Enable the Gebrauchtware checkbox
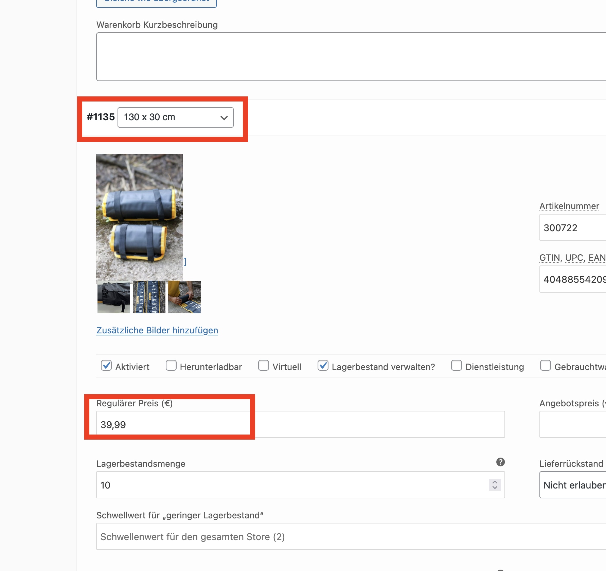 pos(546,366)
